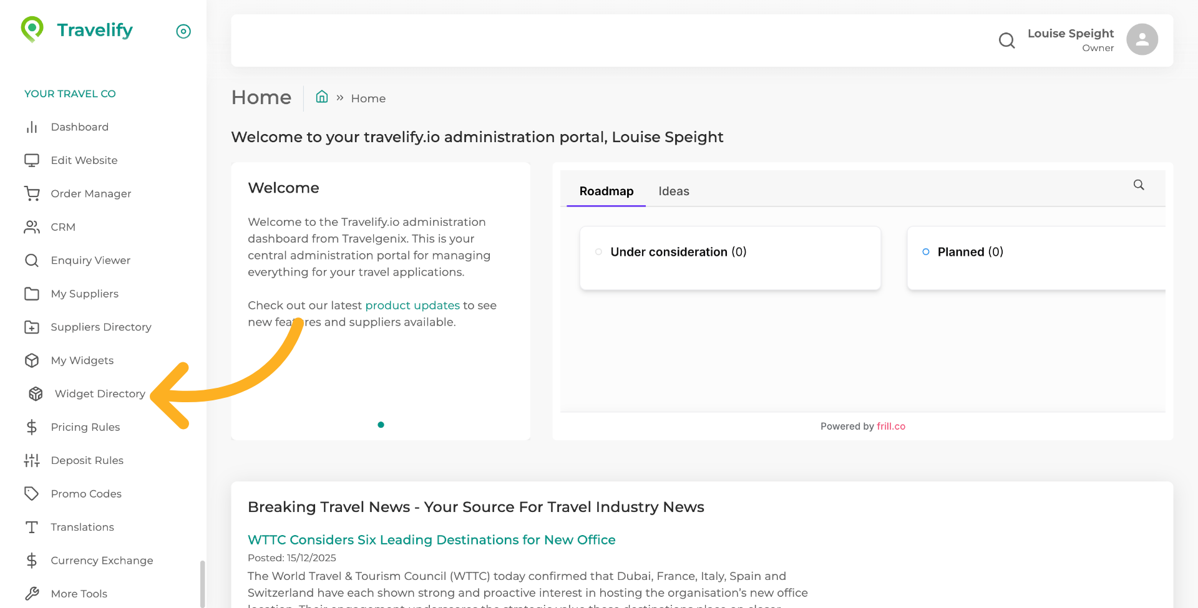This screenshot has width=1198, height=608.
Task: Select Suppliers Directory label in the sidebar
Action: 101,327
